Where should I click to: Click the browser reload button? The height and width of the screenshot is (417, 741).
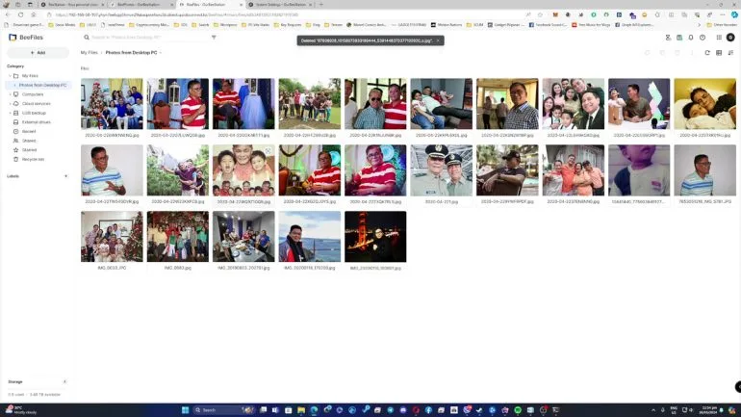pos(21,14)
